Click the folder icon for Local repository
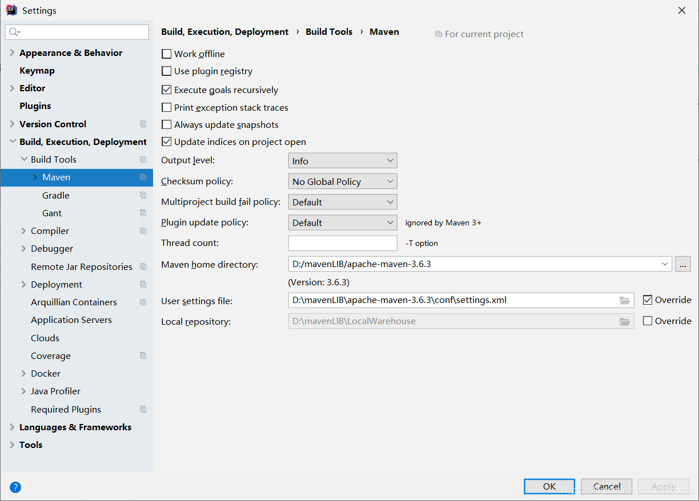The image size is (699, 501). point(625,321)
